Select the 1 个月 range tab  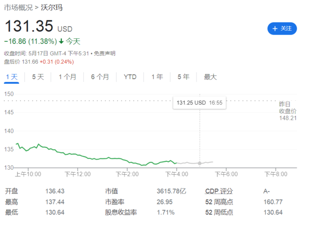click(x=67, y=77)
